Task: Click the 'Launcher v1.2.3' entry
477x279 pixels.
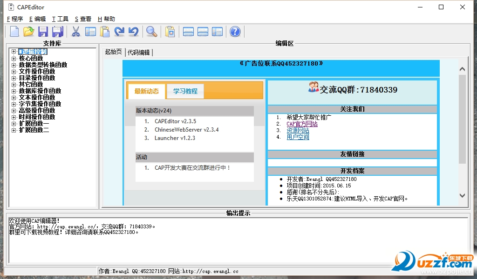Action: pos(175,138)
